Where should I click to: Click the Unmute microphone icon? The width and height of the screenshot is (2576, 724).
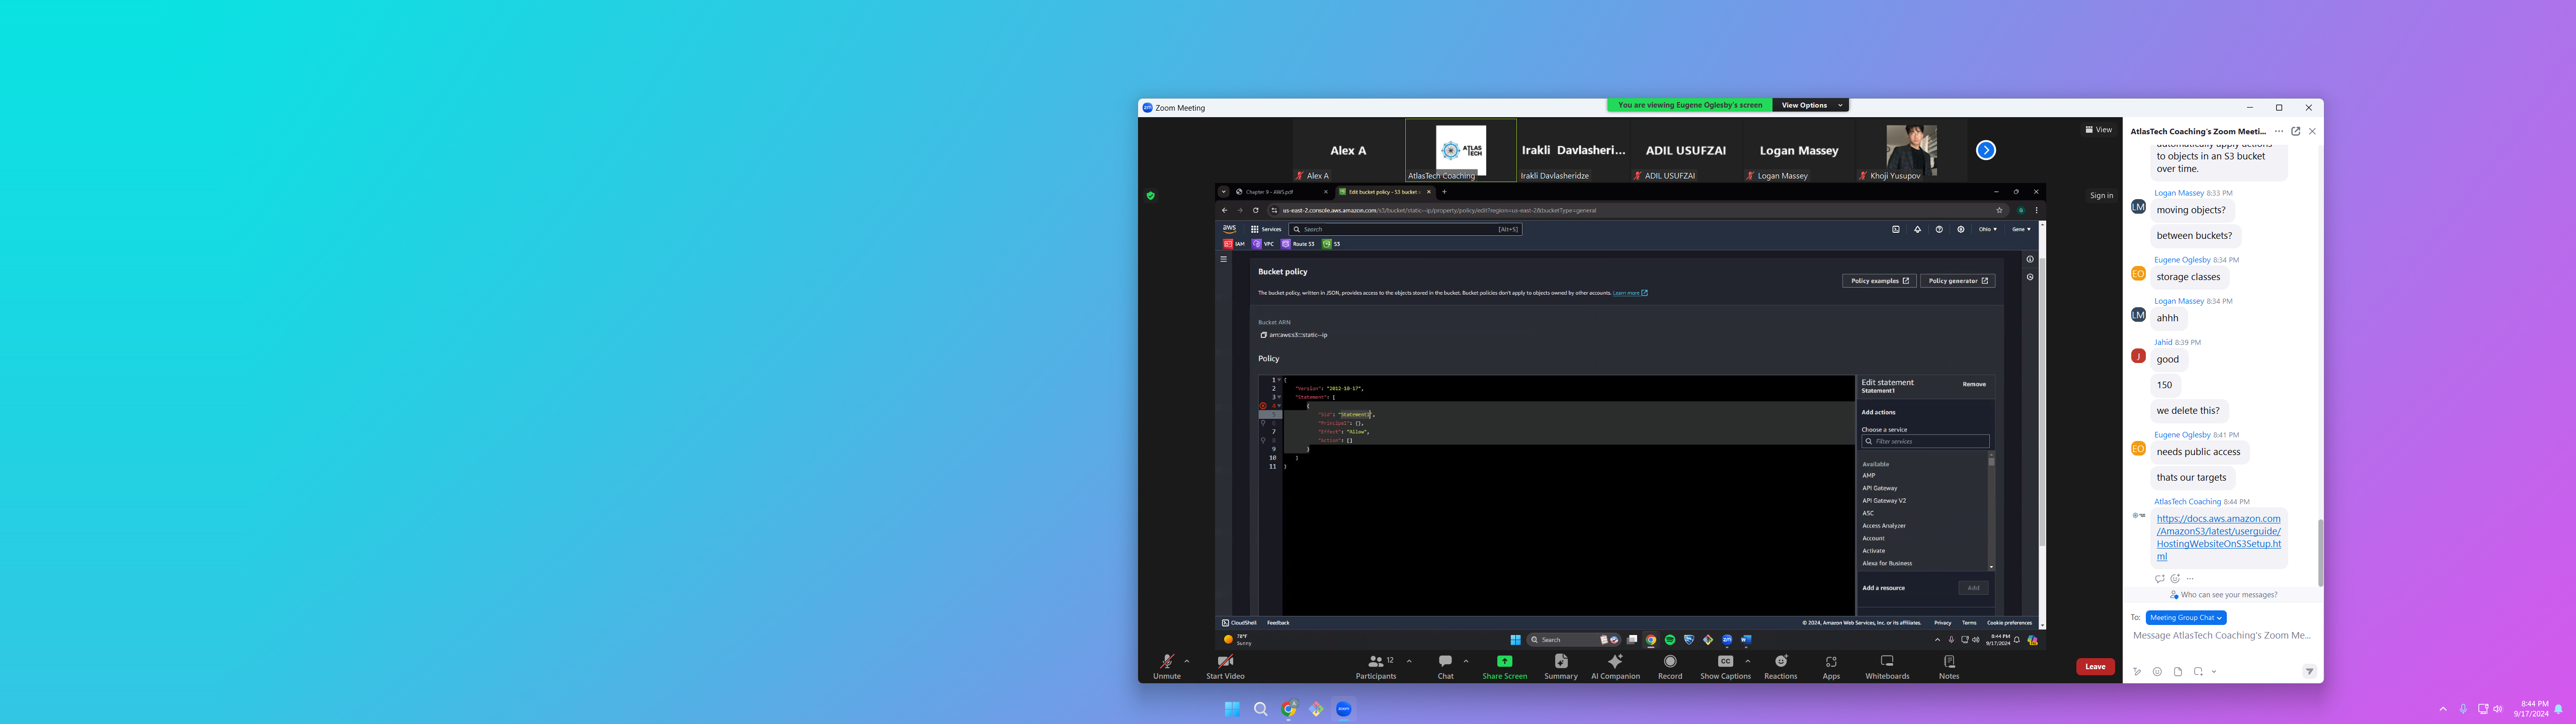[x=1166, y=662]
